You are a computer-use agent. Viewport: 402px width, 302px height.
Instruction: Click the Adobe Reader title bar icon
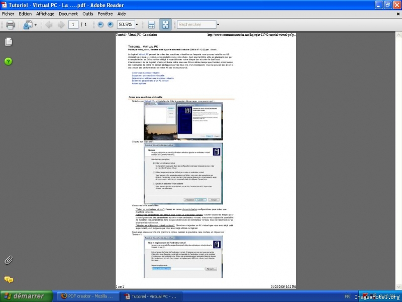click(4, 5)
